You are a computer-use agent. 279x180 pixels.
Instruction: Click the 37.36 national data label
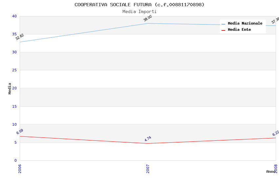pos(275,21)
